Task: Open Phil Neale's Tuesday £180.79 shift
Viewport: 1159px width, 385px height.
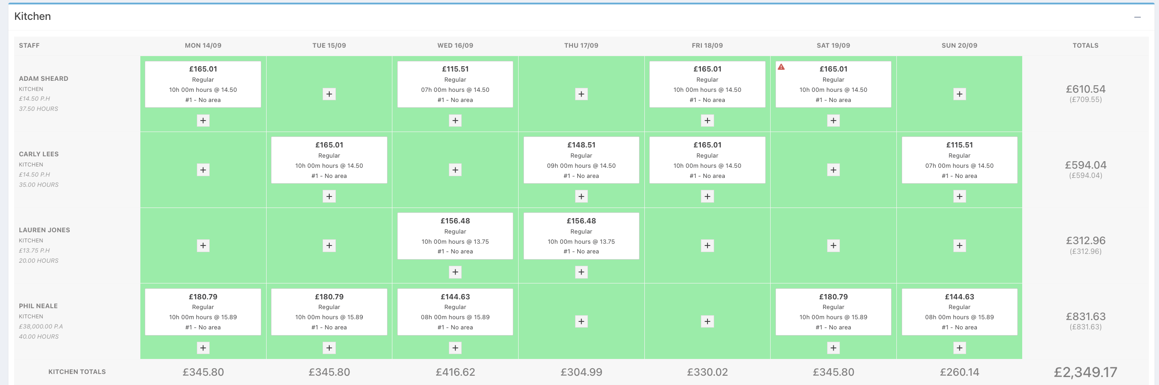Action: [329, 312]
